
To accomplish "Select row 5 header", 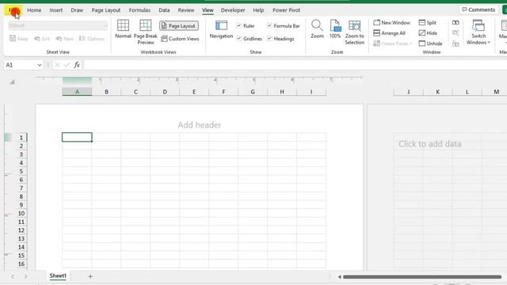I will (x=21, y=171).
